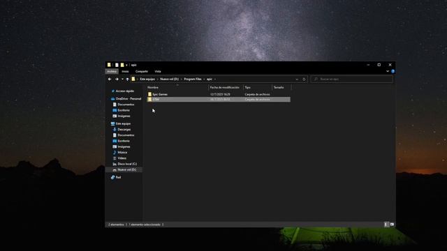Go back with the left arrow button
The width and height of the screenshot is (447, 251).
110,79
